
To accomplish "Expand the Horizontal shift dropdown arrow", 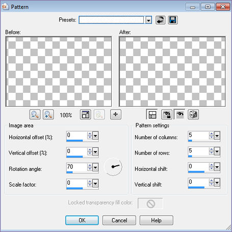I will 217,167.
